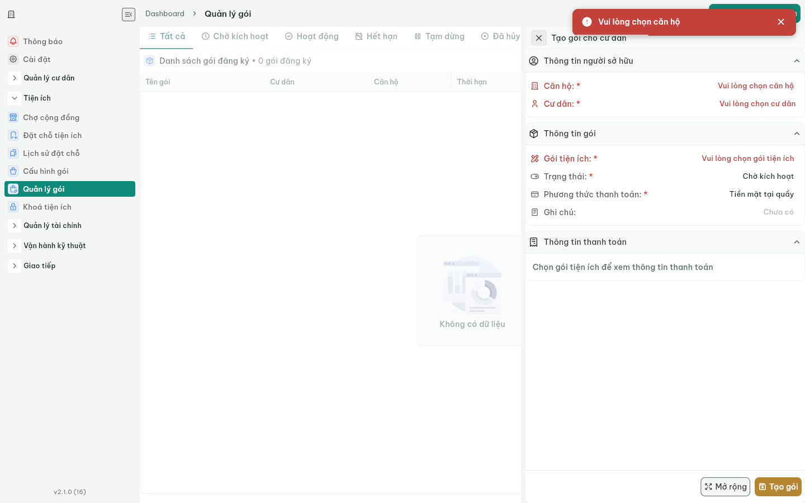Screen dimensions: 805x503
Task: Click the Mở rộng button
Action: 725,487
